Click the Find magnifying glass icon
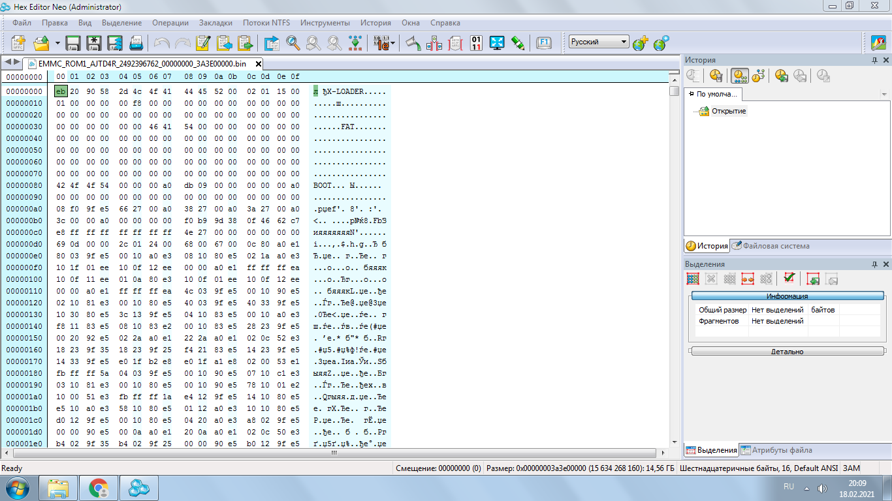 [293, 43]
